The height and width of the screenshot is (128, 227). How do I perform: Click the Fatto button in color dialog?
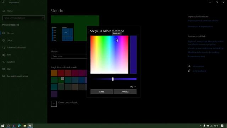[102, 92]
